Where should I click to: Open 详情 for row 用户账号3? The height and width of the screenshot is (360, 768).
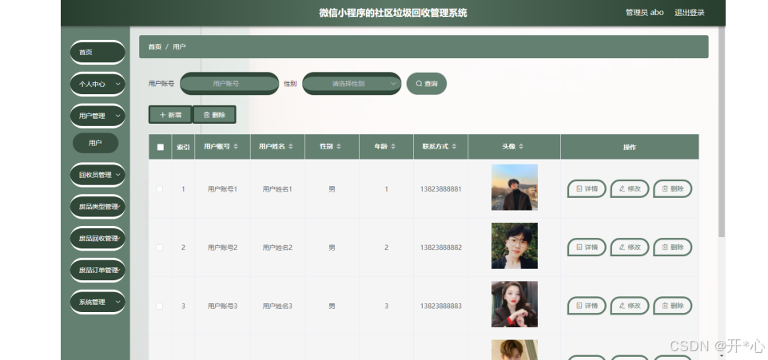point(587,306)
